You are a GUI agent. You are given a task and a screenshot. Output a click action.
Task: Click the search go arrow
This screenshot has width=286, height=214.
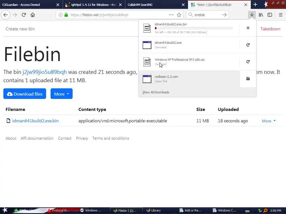(225, 15)
